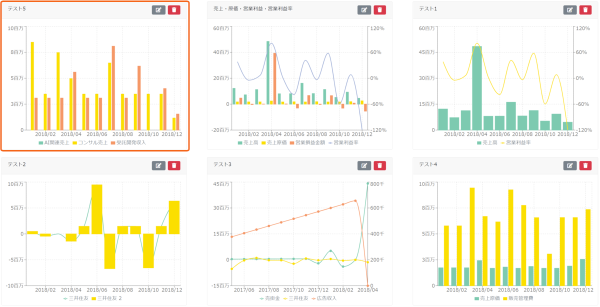The image size is (600, 307).
Task: Edit the テスト4 chart
Action: click(570, 165)
